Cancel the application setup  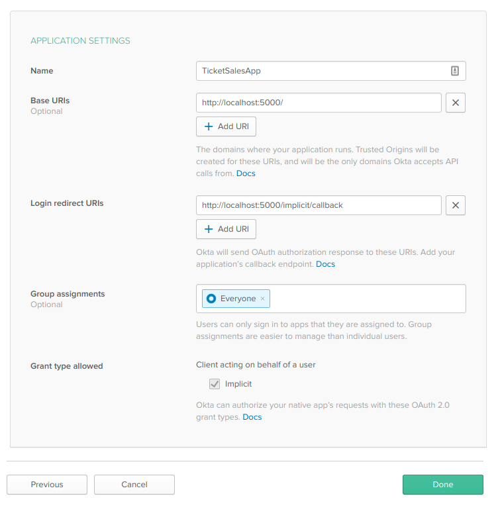(x=134, y=485)
